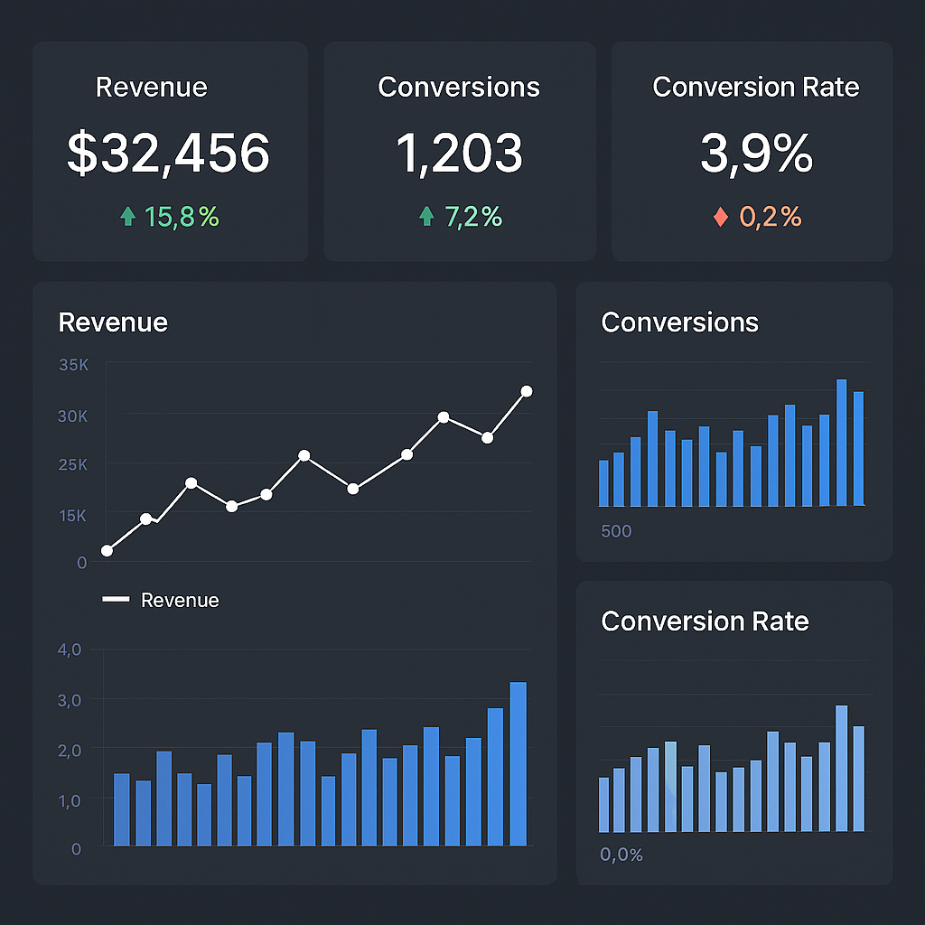Click the red diamond icon beside 0,2%

[x=720, y=218]
